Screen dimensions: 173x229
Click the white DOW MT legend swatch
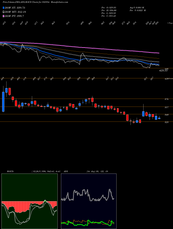point(3,12)
